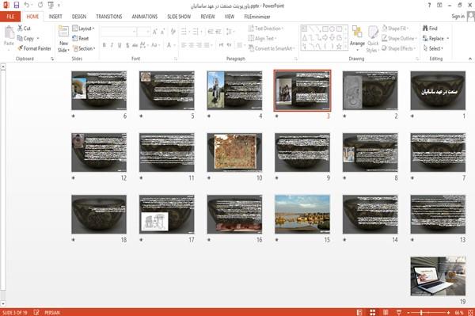Open the FILEminimizer tab
This screenshot has height=316, width=475.
(x=257, y=17)
